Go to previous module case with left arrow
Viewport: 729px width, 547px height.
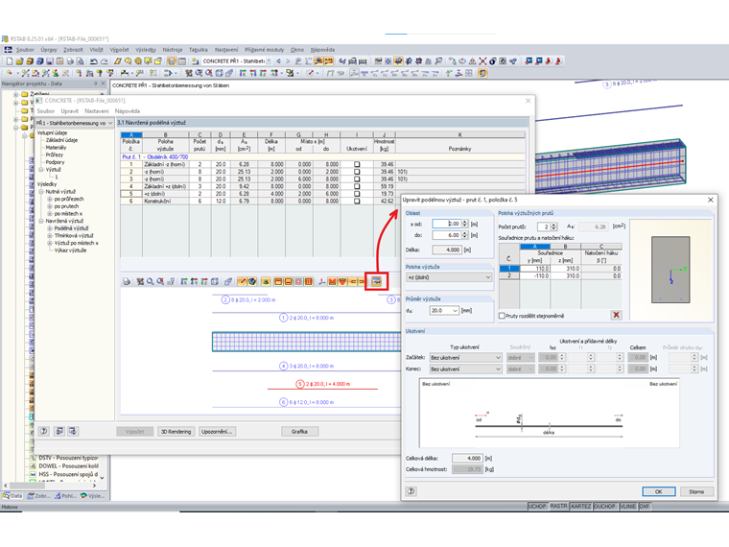(278, 60)
